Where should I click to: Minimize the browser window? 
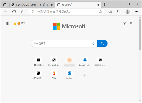click(120, 4)
